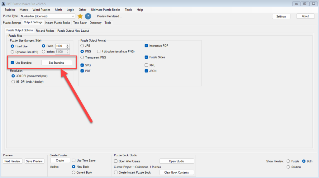Viewport: 319px width, 178px height.
Task: Decrease Pixels value with down spinner arrow
Action: [68, 47]
